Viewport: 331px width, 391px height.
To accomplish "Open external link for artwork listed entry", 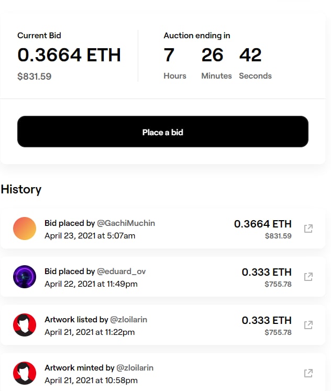I will (x=308, y=324).
